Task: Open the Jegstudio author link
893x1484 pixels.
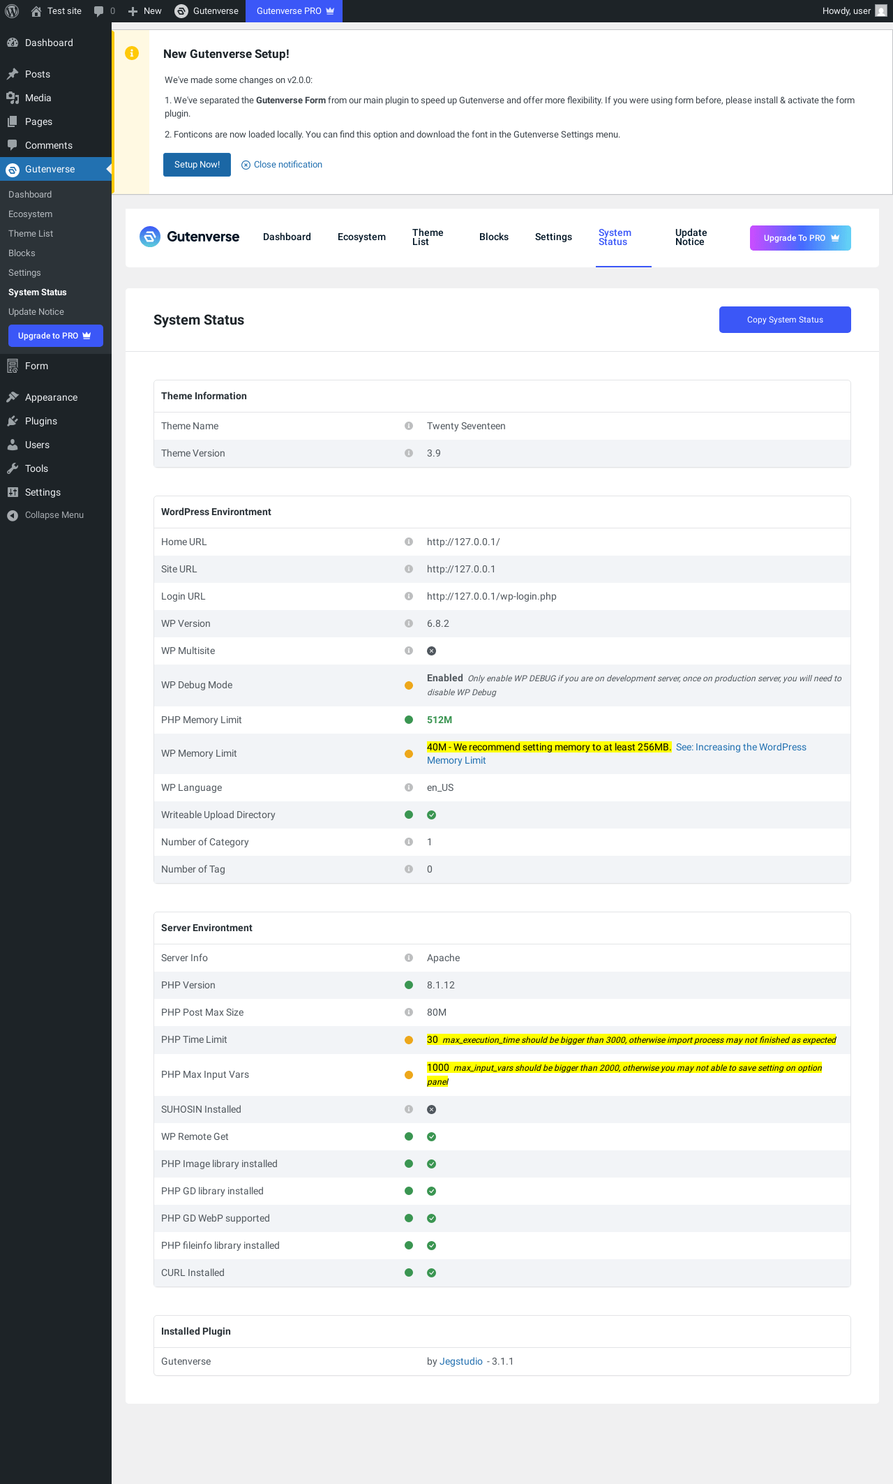Action: pos(461,1361)
